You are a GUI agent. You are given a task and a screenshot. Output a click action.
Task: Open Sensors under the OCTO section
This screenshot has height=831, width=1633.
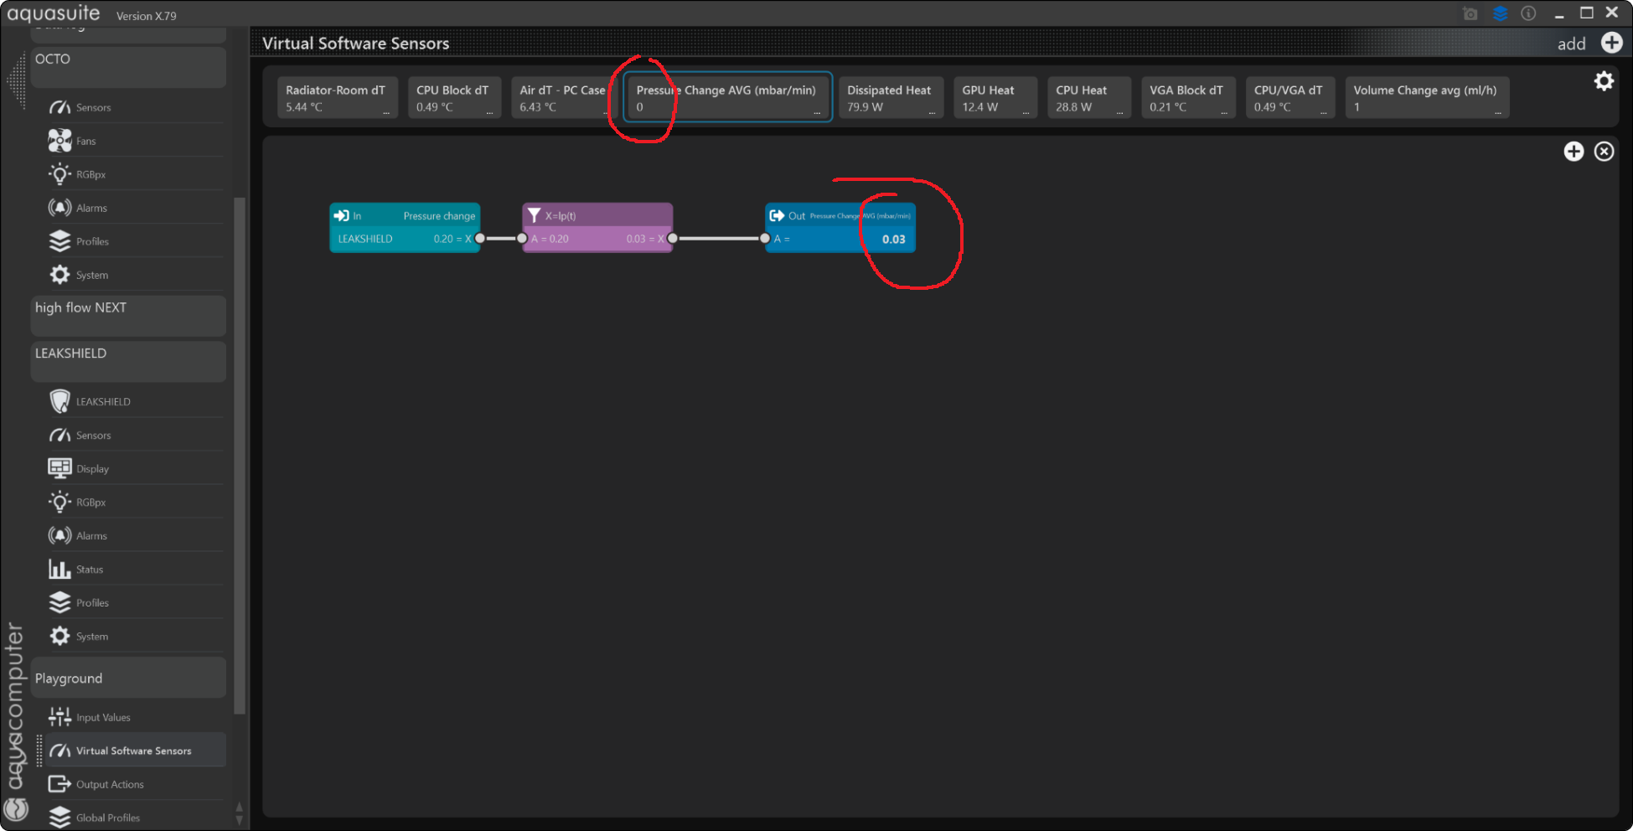click(x=135, y=107)
